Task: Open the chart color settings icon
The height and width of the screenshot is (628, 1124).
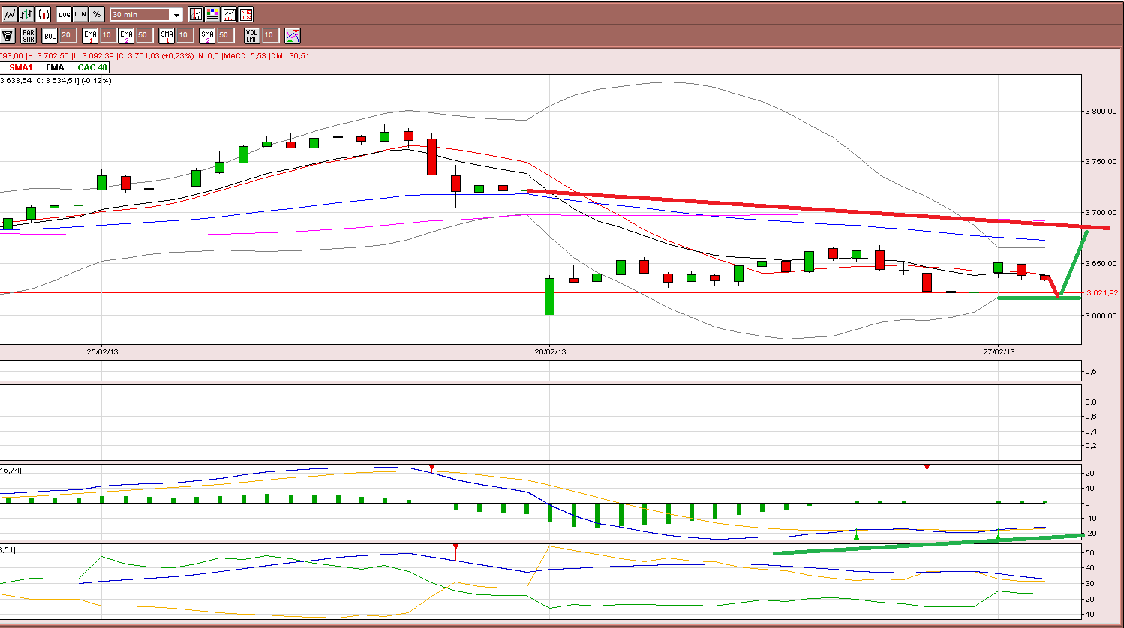Action: click(212, 14)
